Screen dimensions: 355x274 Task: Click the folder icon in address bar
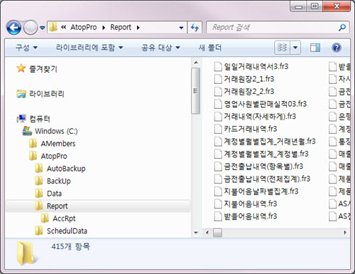[53, 27]
